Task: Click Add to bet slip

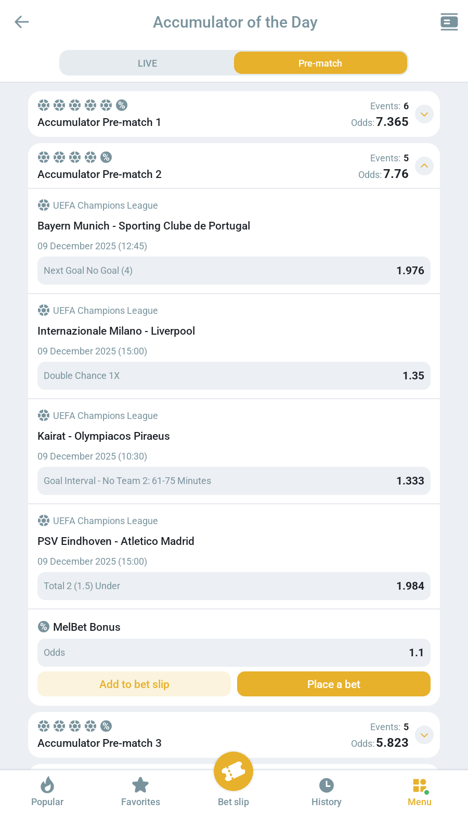Action: [134, 684]
